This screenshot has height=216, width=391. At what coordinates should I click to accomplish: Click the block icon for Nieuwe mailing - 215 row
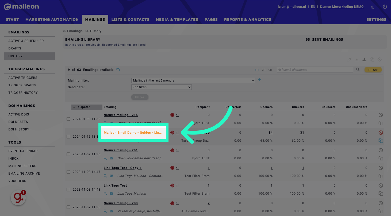click(x=381, y=115)
